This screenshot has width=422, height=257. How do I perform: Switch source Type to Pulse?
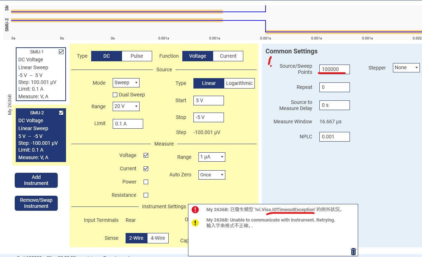click(x=137, y=56)
